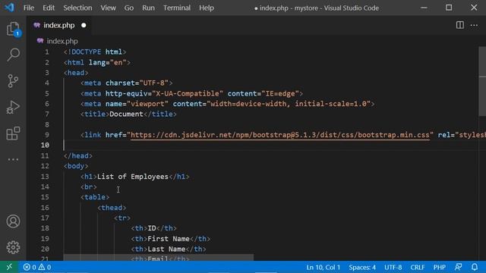The height and width of the screenshot is (273, 486).
Task: Open the View menu
Action: [108, 8]
